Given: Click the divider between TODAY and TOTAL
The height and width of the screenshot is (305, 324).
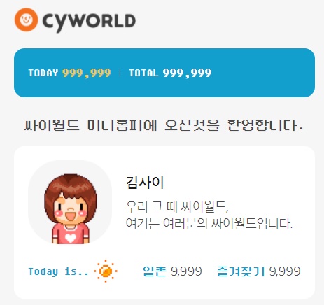Looking at the screenshot, I should (120, 73).
